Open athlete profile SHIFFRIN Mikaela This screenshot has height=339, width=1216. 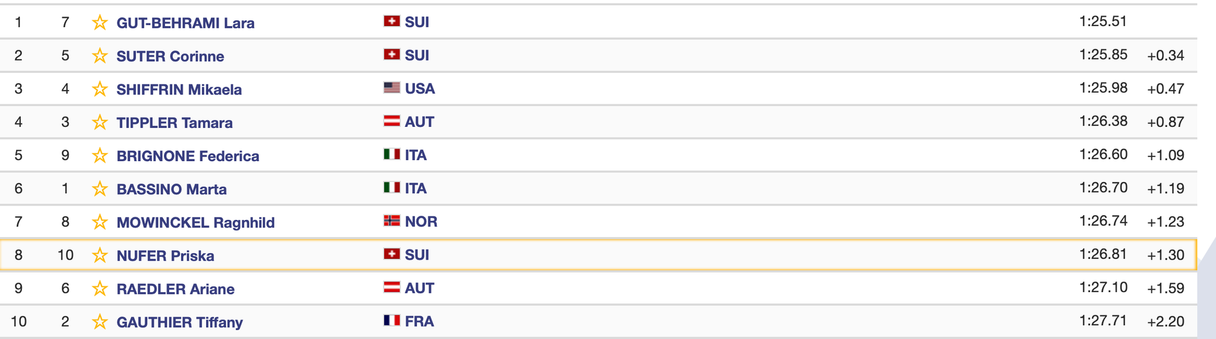click(x=179, y=89)
